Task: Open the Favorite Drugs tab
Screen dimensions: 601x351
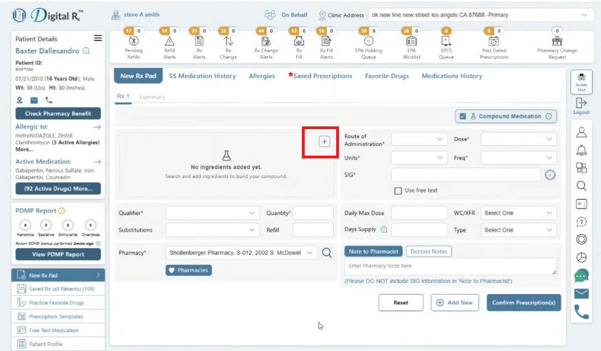Action: coord(386,76)
